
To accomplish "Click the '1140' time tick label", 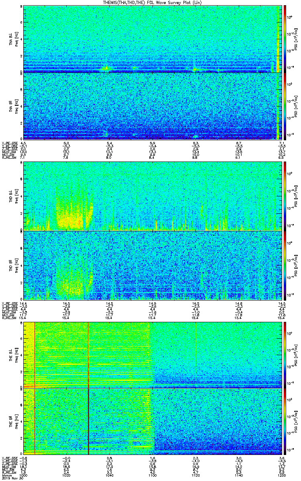I will (238, 475).
